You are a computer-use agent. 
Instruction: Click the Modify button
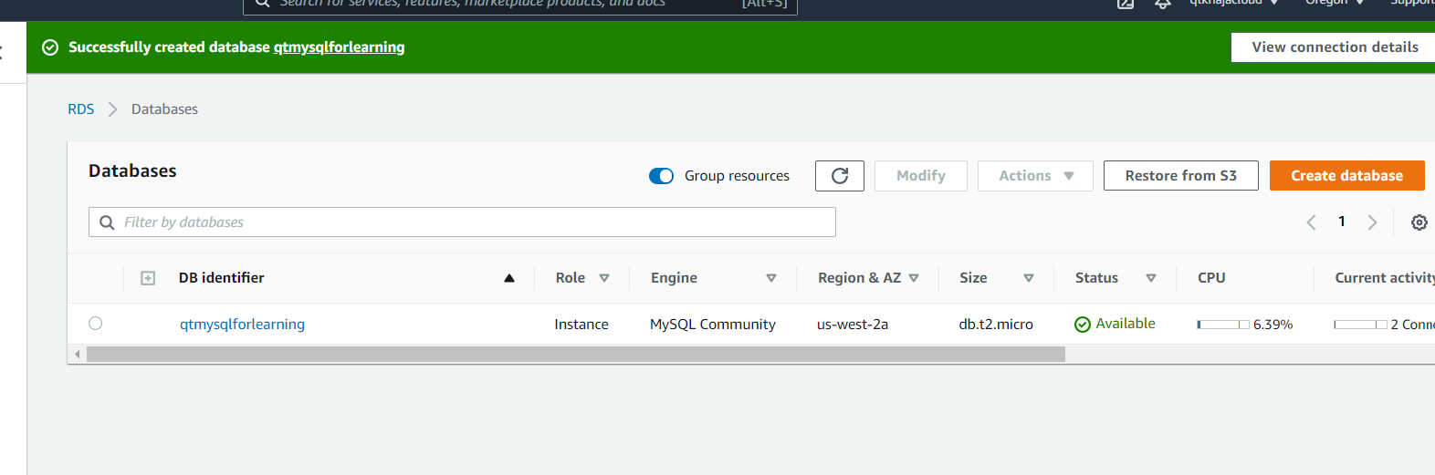[x=920, y=176]
